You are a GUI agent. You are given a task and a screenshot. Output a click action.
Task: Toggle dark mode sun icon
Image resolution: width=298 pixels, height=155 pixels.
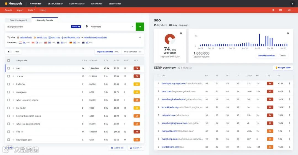coord(273,10)
